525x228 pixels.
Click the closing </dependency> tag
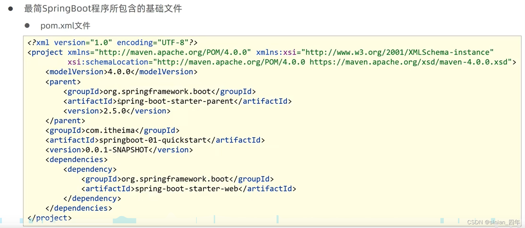[92, 199]
